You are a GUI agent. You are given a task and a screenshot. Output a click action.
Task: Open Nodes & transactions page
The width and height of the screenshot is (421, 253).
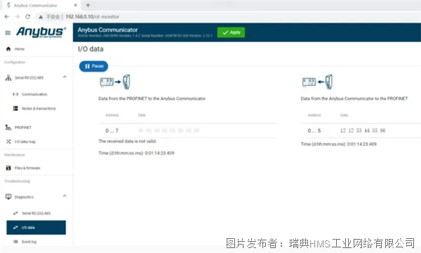(x=39, y=109)
